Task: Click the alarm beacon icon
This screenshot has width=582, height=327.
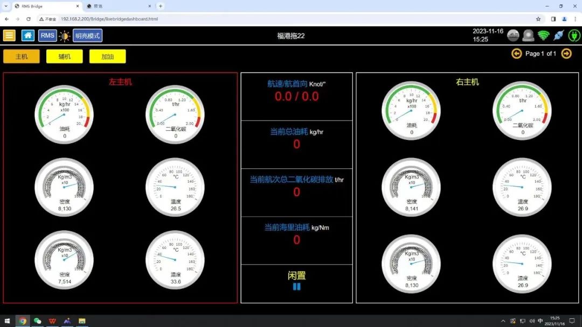Action: [529, 35]
